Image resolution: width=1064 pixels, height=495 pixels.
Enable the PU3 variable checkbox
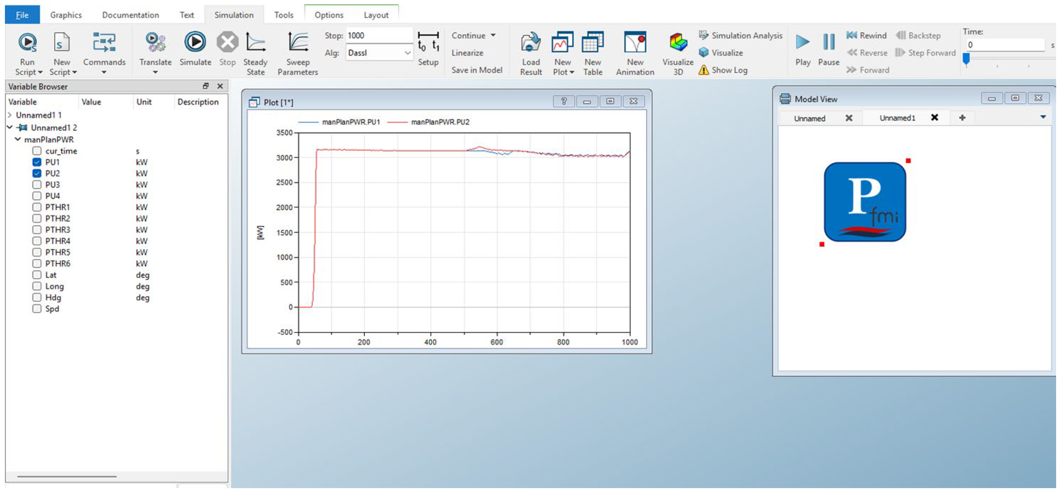point(37,184)
